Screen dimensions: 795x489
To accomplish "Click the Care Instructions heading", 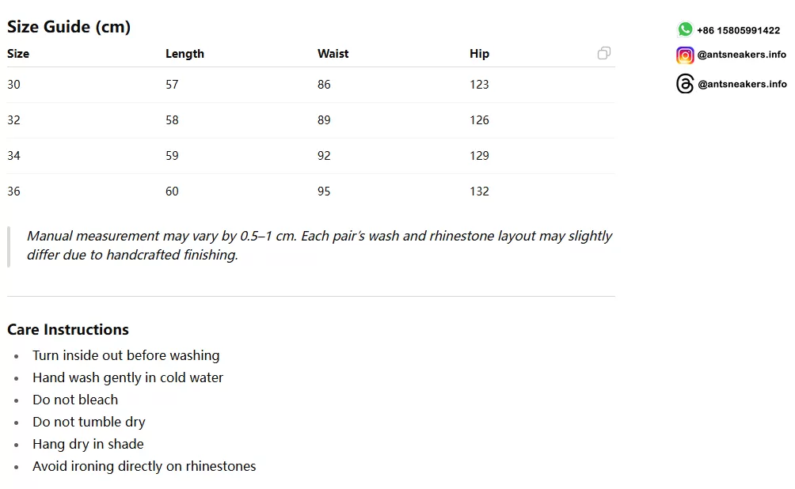I will pos(68,329).
